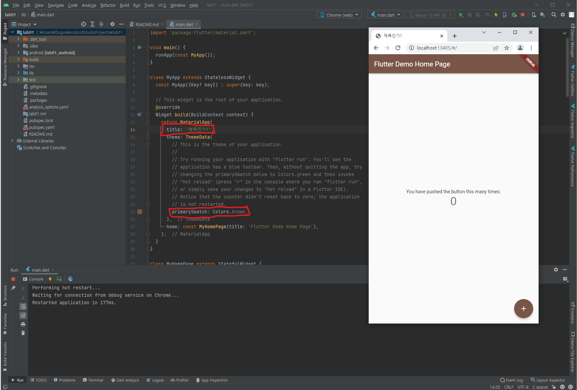Open Event Log in status bar
577x390 pixels.
(511, 380)
